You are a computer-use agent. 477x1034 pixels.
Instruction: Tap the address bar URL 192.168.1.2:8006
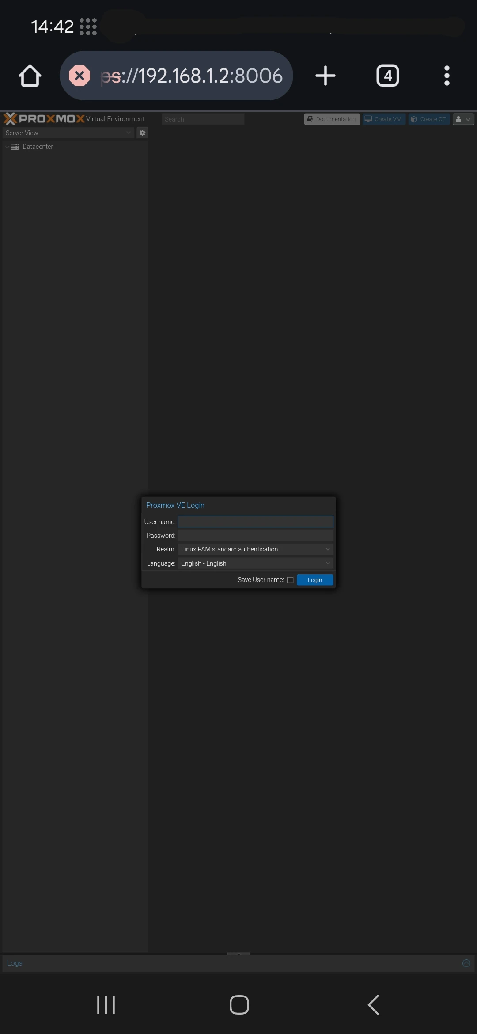coord(192,76)
